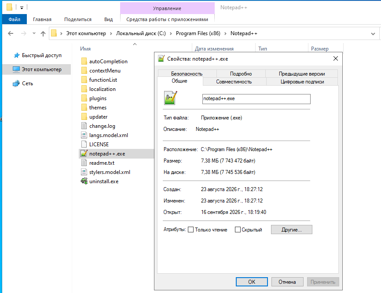Expand chevron after 'Локальный диск (C:)'
381x293 pixels.
171,33
